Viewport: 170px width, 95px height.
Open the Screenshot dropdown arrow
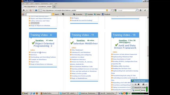[x=84, y=14]
